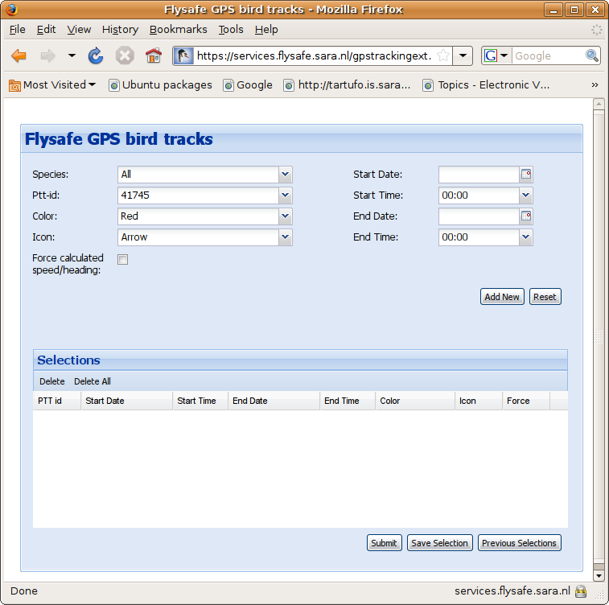The width and height of the screenshot is (609, 605).
Task: Click the Add New button
Action: [502, 297]
